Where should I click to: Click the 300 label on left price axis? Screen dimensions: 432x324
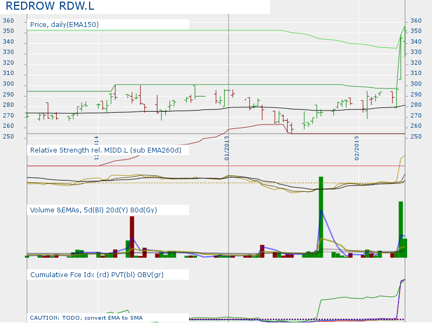coord(8,84)
